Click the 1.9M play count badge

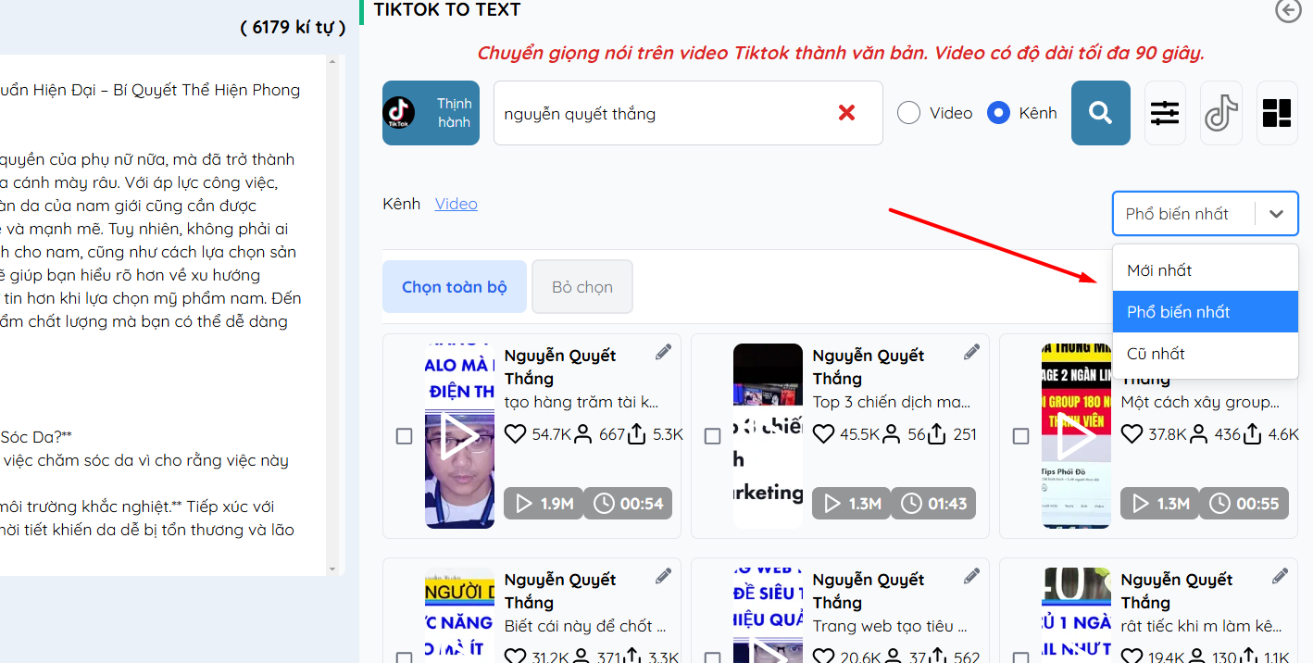click(544, 504)
